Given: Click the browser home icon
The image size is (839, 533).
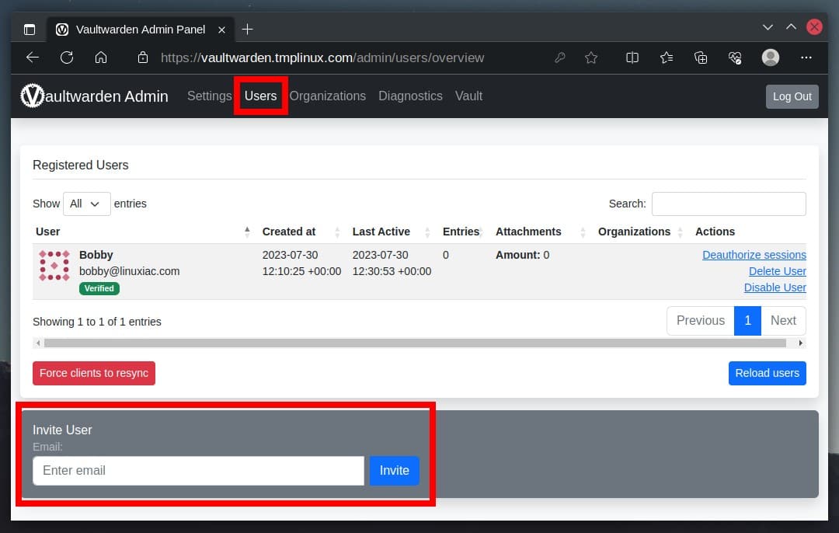Looking at the screenshot, I should 102,57.
